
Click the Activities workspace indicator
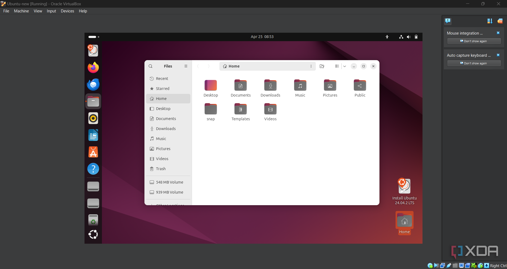click(94, 37)
